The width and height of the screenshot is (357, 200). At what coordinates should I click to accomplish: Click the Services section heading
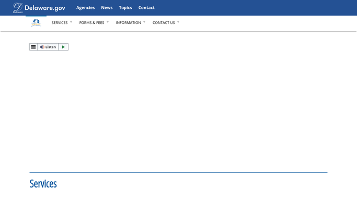pos(43,184)
